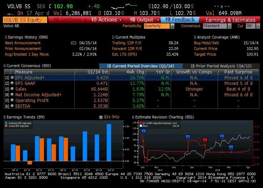The width and height of the screenshot is (263, 188).
Task: Click the Q1/14 Est column header
Action: (92, 72)
